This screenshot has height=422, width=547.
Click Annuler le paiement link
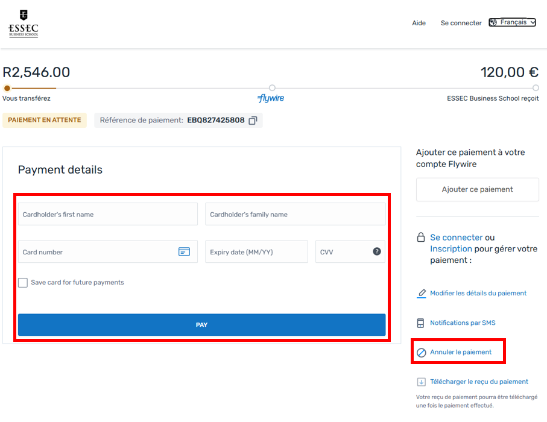(461, 352)
